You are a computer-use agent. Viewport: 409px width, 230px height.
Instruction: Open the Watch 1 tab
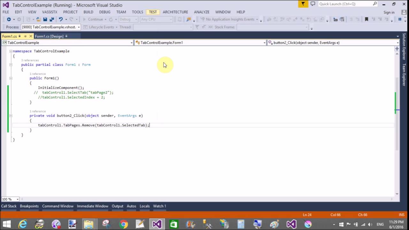tap(159, 206)
